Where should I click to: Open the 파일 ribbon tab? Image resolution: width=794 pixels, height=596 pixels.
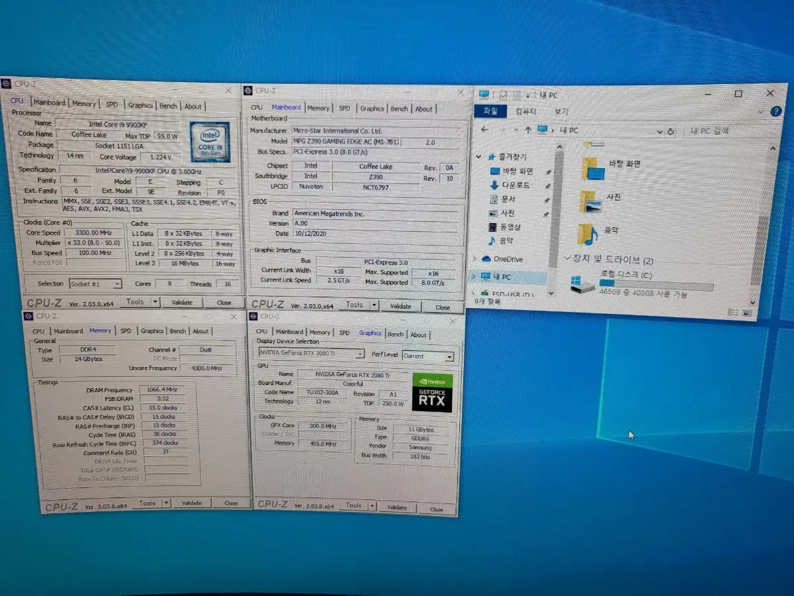(x=490, y=111)
